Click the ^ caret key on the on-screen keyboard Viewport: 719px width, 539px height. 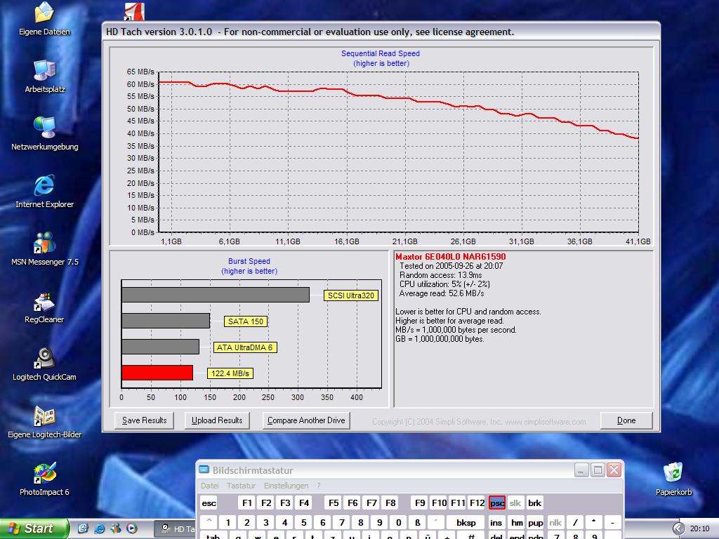click(209, 522)
